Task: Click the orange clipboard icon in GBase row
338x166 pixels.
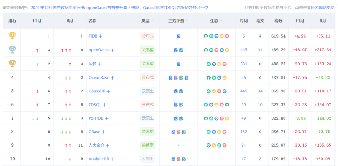Action: click(x=178, y=132)
